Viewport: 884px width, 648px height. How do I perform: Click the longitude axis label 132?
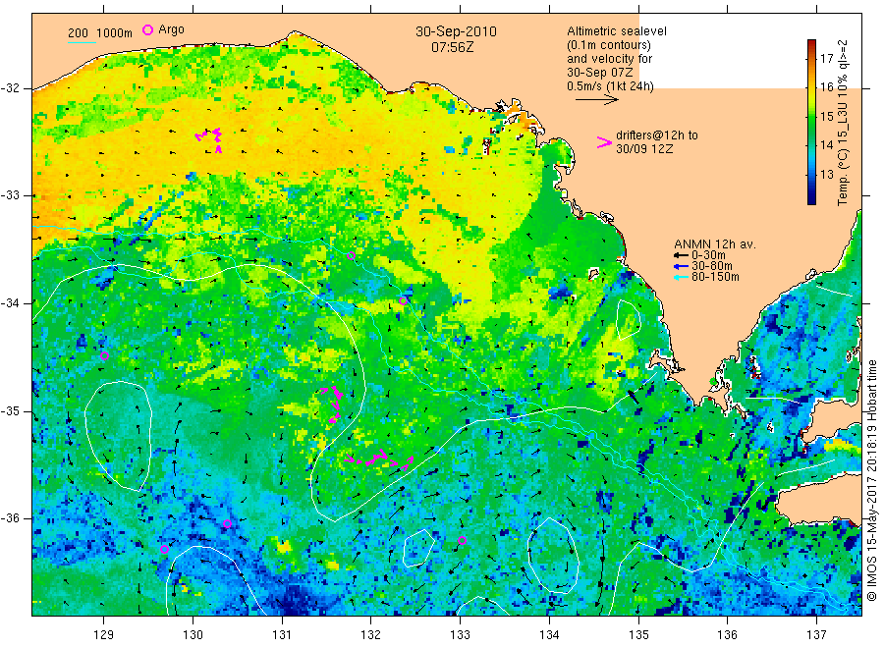[x=371, y=635]
